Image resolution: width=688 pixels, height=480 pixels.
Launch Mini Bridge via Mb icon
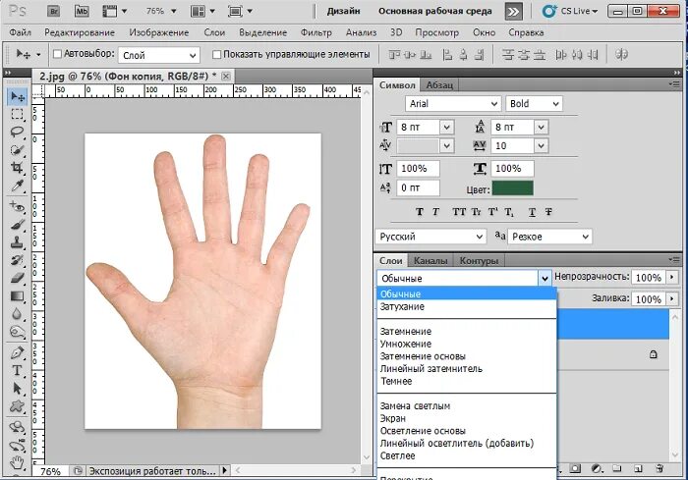click(x=82, y=12)
